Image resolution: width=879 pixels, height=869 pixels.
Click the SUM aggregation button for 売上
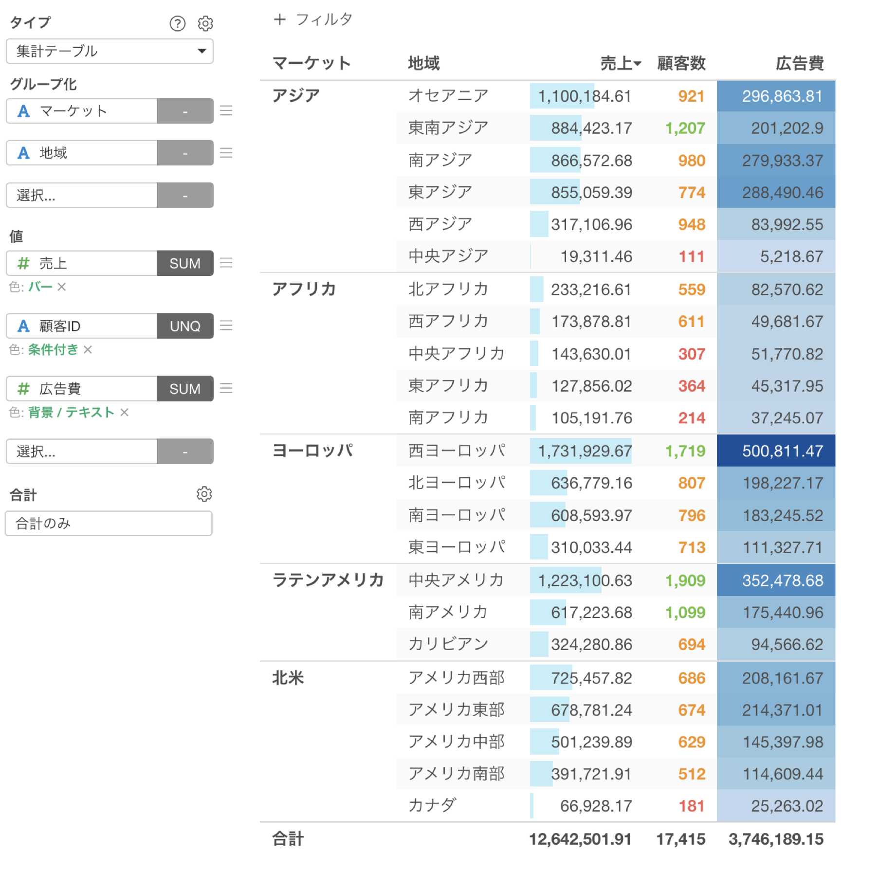(185, 263)
